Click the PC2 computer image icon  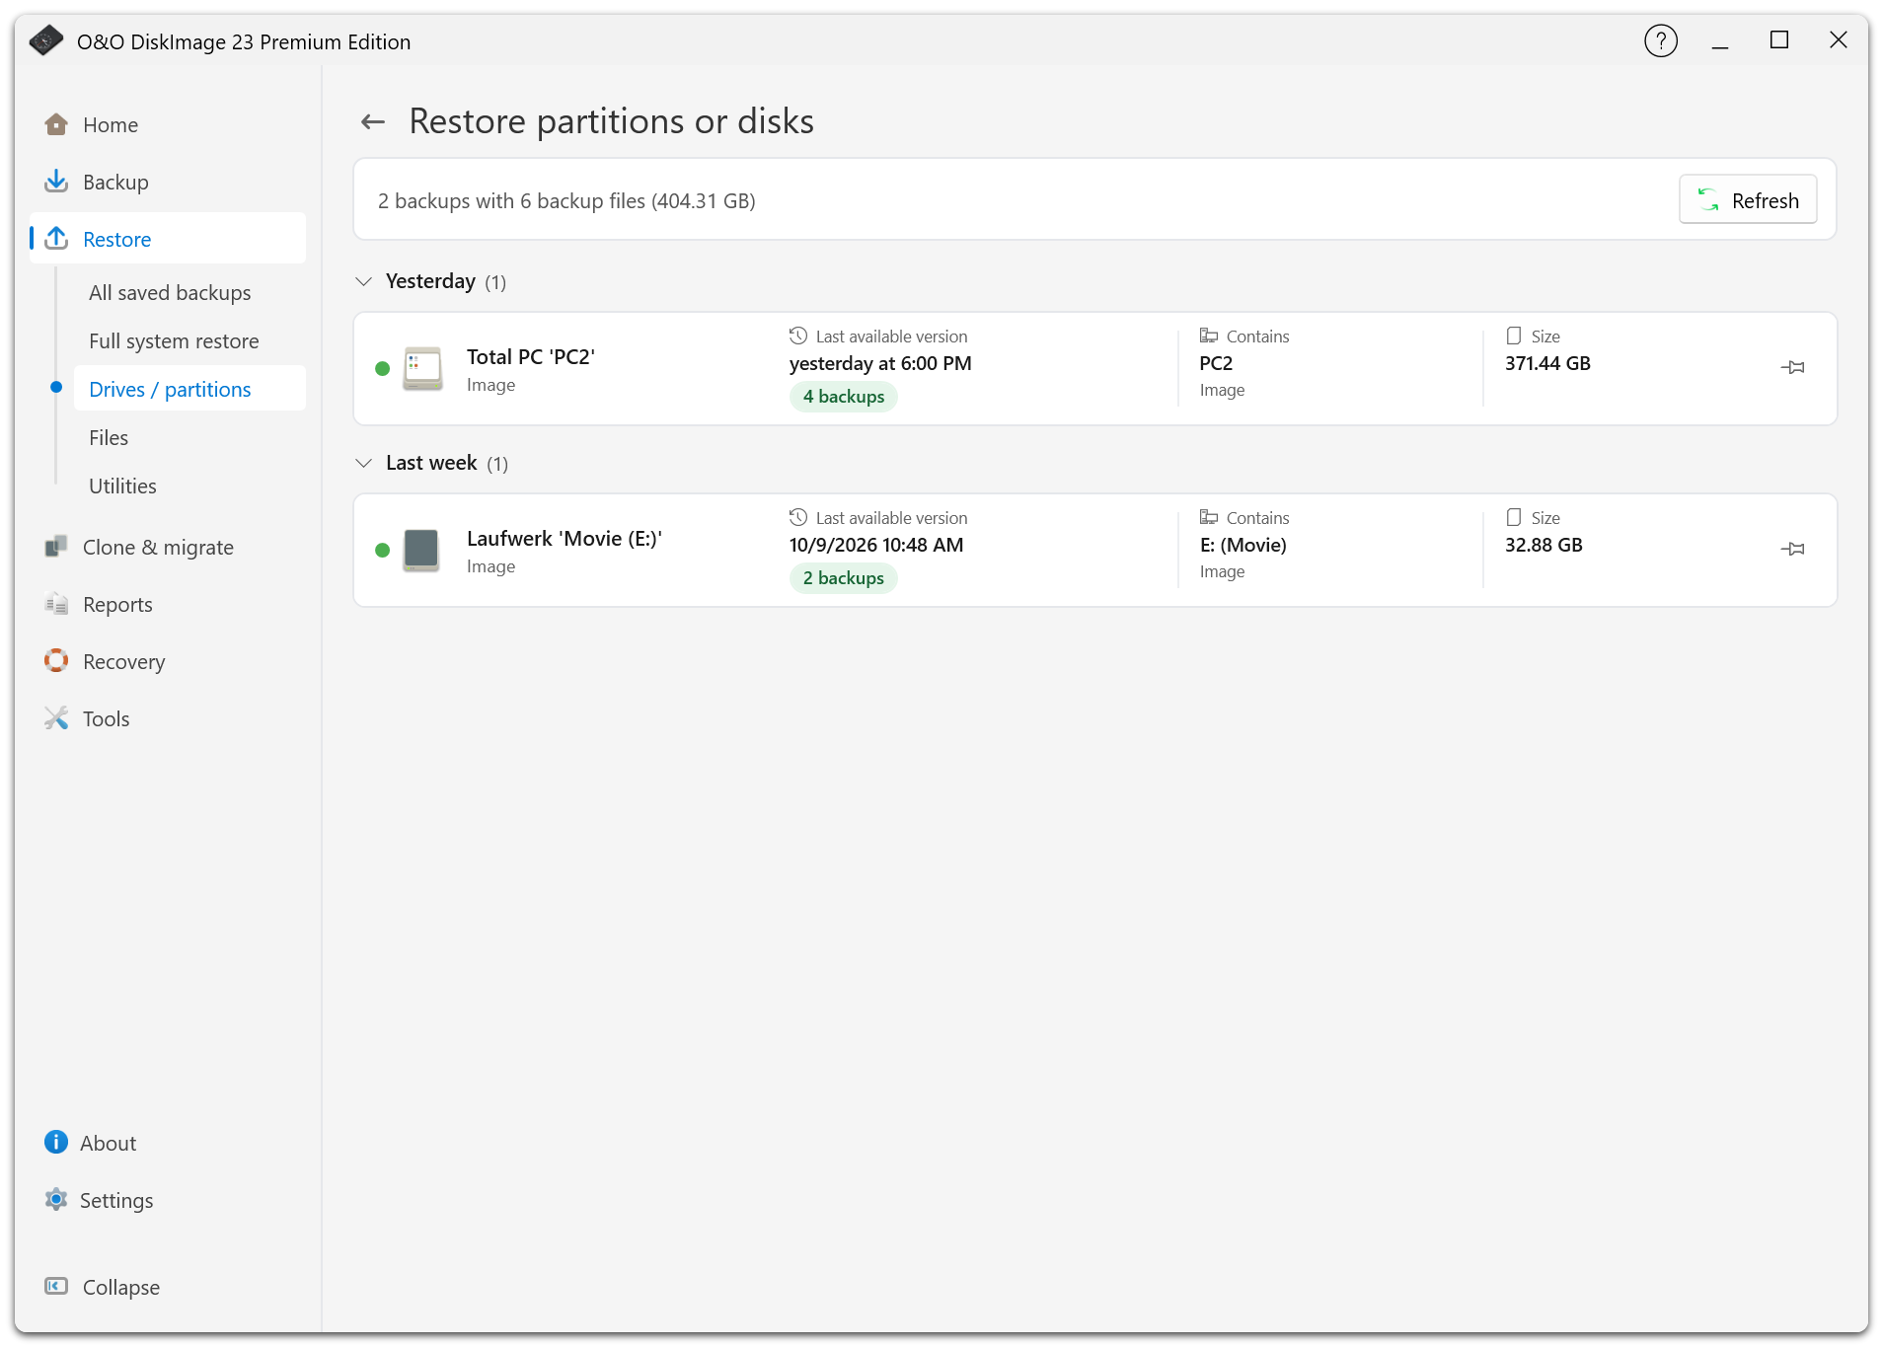[x=422, y=369]
